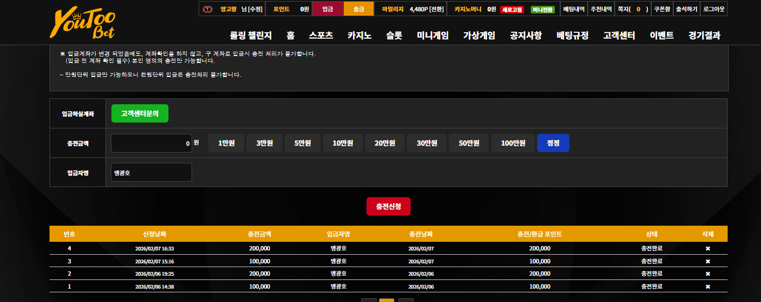Screen dimensions: 761x302
Task: Click the red 새로고침 refresh badge
Action: pyautogui.click(x=512, y=10)
